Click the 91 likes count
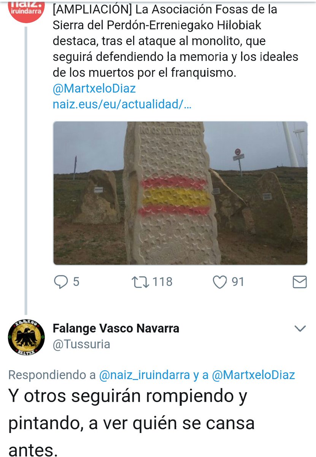This screenshot has width=316, height=457. (x=237, y=282)
